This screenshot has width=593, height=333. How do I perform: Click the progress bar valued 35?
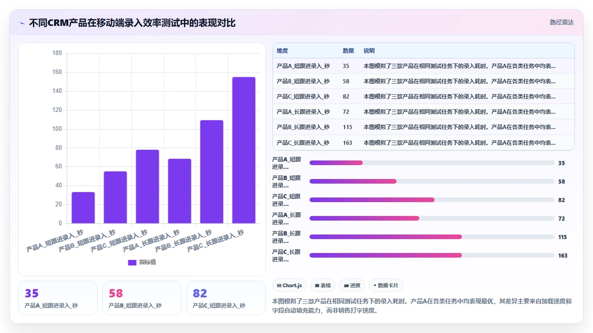pos(432,163)
